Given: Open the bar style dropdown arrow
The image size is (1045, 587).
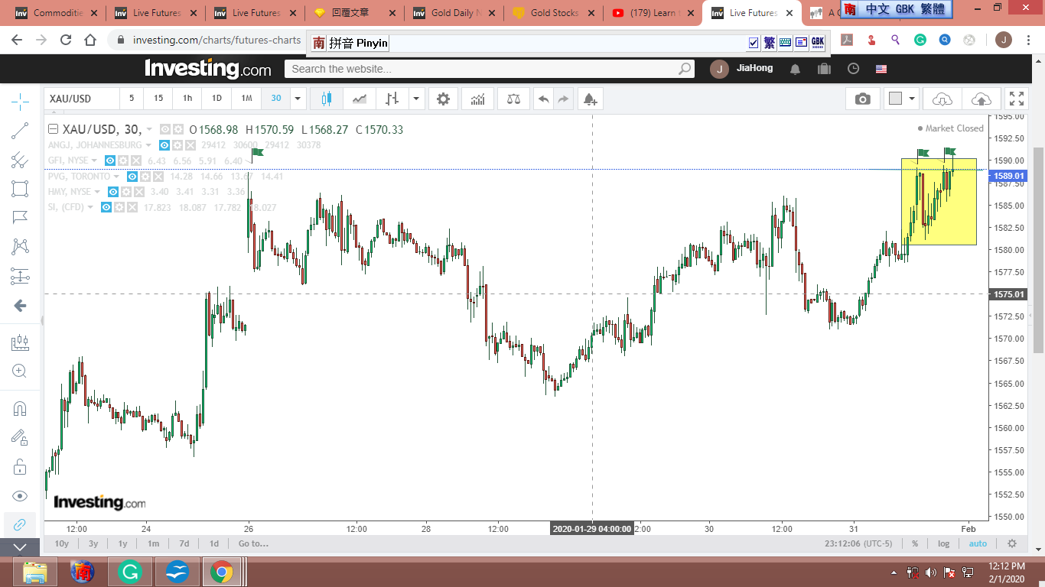Looking at the screenshot, I should tap(416, 99).
